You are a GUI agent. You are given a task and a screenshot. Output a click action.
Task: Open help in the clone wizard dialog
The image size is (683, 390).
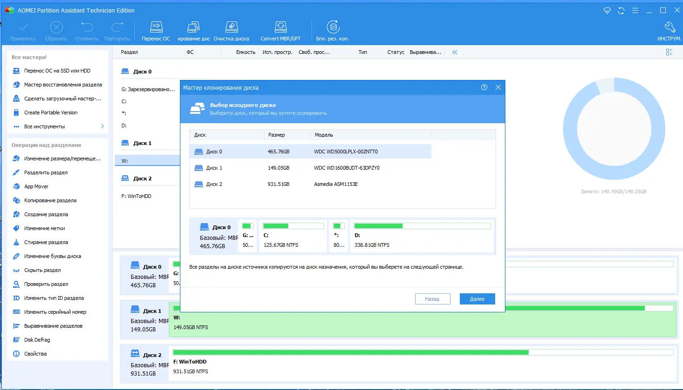484,87
